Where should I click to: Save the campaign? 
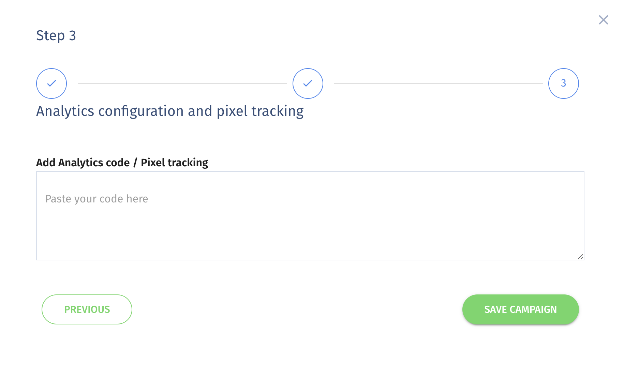point(520,309)
